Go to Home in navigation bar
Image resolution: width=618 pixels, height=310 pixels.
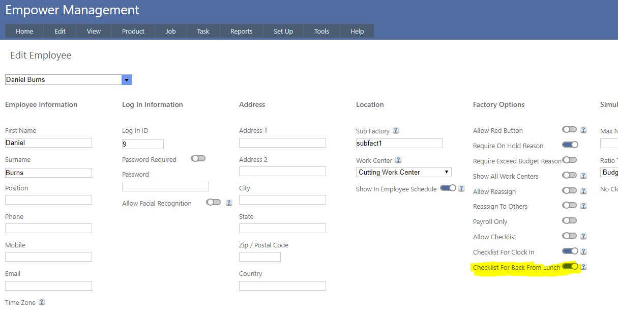click(24, 31)
